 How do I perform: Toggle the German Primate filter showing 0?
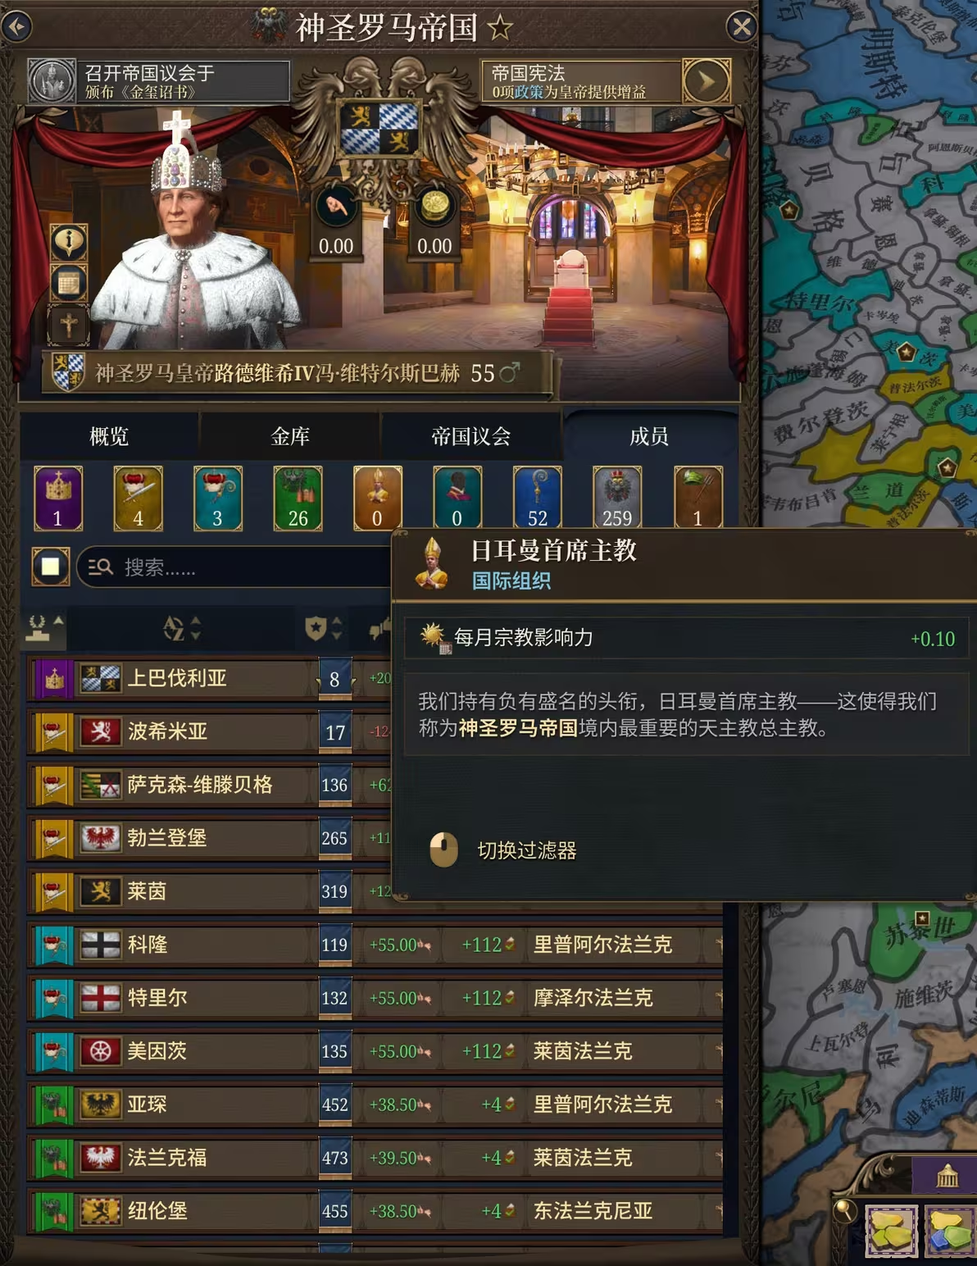pyautogui.click(x=377, y=498)
